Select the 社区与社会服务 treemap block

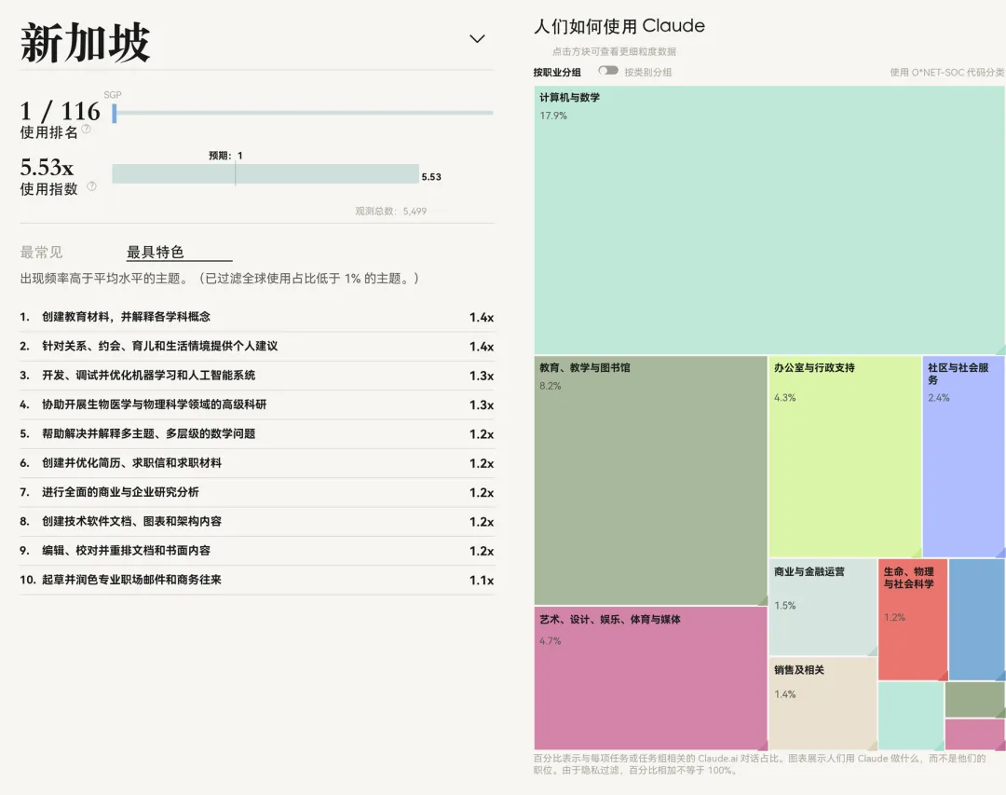[964, 457]
